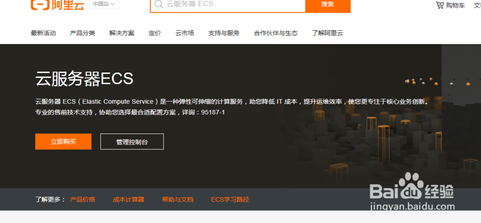Image resolution: width=481 pixels, height=223 pixels.
Task: Open the 解决方案 menu
Action: 122,33
